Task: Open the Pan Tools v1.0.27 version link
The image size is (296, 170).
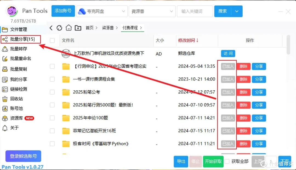Action: (x=22, y=167)
